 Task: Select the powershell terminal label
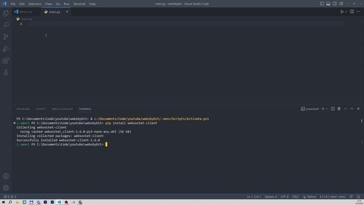(x=309, y=109)
